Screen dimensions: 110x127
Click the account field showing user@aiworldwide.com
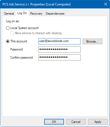[x=59, y=41]
